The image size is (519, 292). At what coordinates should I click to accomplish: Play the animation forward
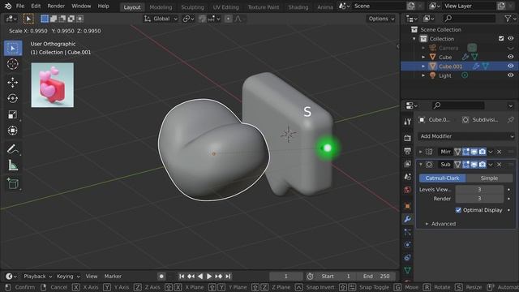(x=209, y=276)
